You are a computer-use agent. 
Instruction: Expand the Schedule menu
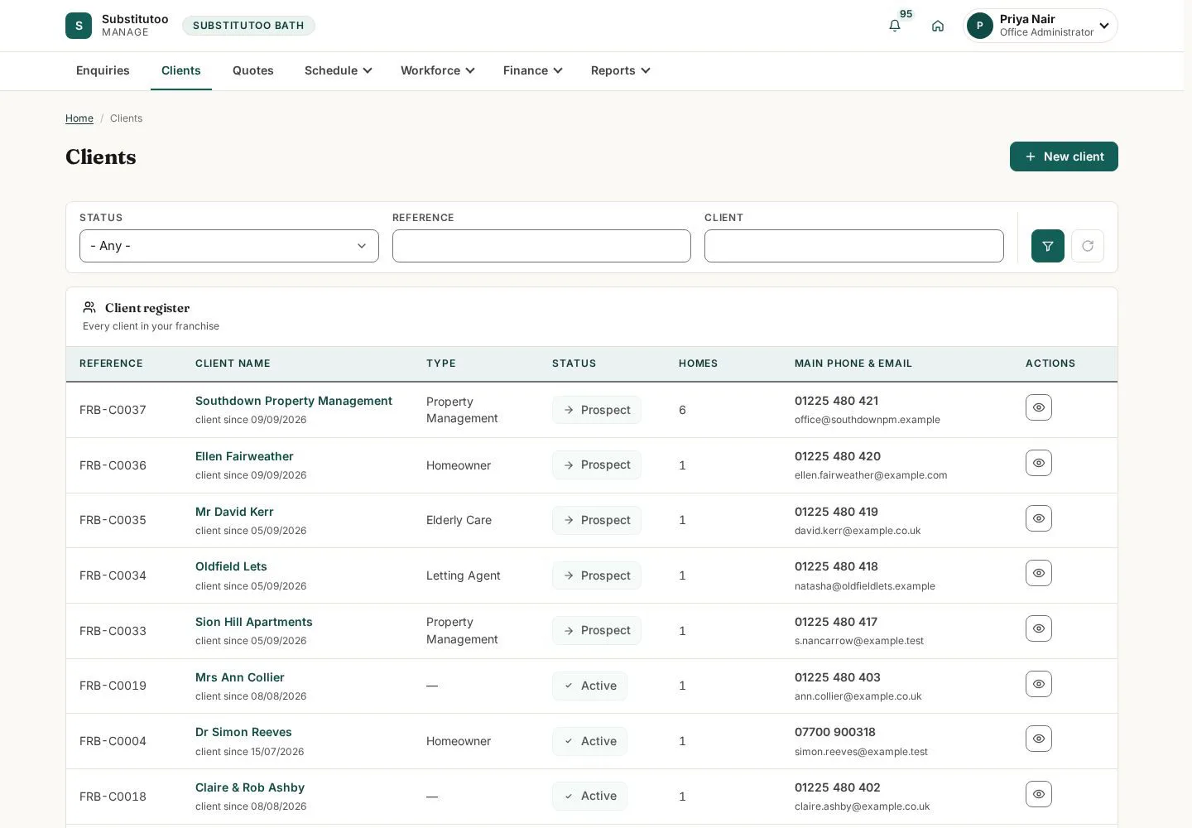[339, 70]
